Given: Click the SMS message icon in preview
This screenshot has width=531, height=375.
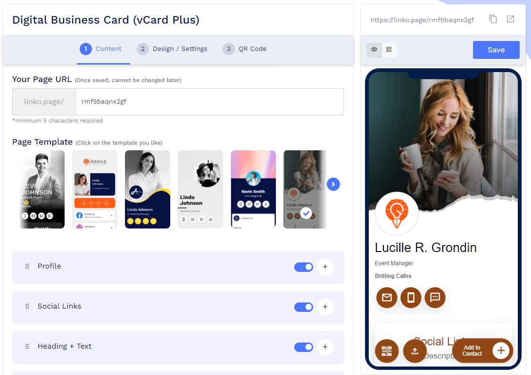Looking at the screenshot, I should pyautogui.click(x=435, y=297).
